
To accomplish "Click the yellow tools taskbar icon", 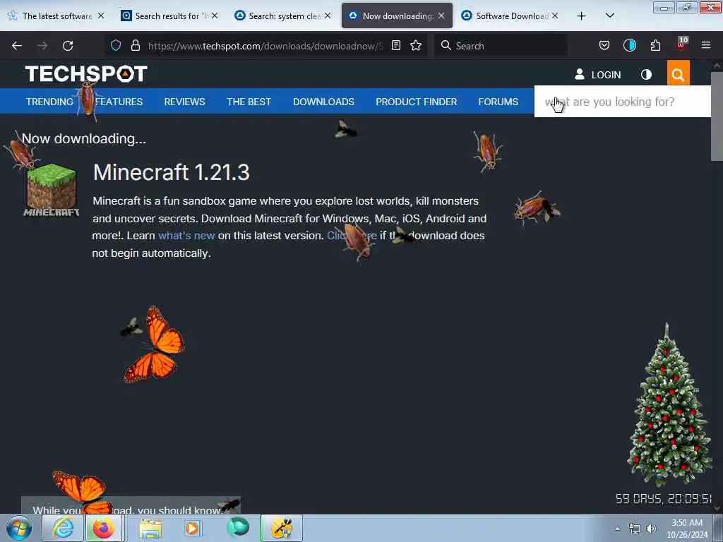I will (x=282, y=528).
